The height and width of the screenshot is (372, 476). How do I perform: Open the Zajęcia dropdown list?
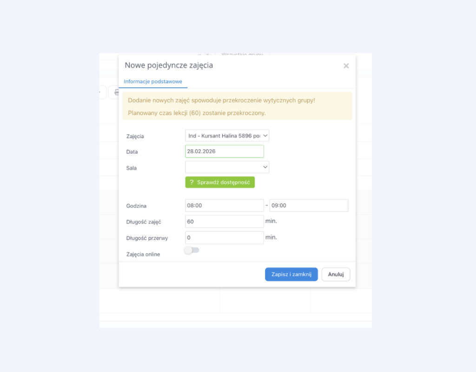[227, 136]
